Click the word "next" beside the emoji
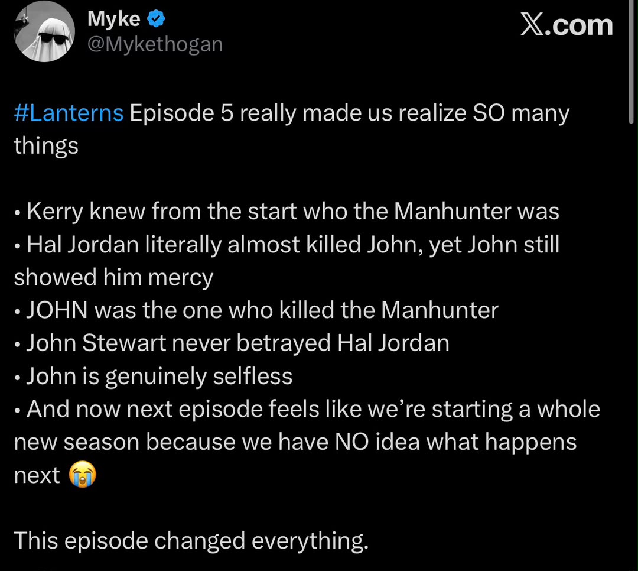638x571 pixels. click(x=37, y=475)
